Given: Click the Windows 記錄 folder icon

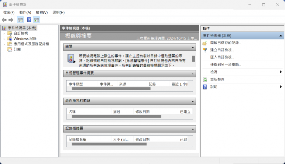Looking at the screenshot, I should click(x=10, y=39).
